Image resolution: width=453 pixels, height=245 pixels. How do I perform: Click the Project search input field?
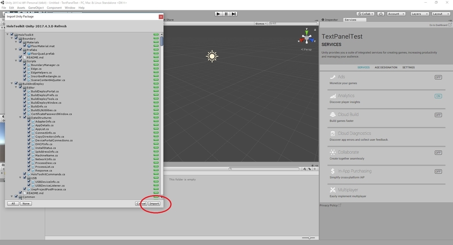(265, 169)
